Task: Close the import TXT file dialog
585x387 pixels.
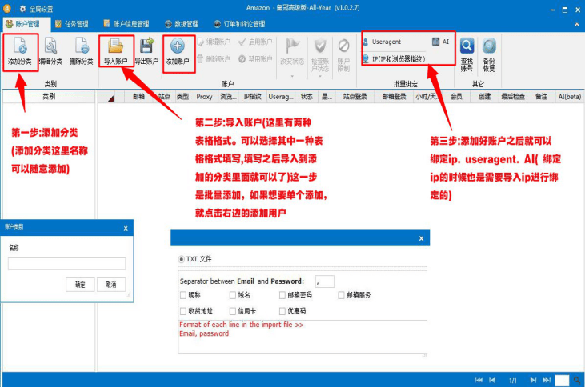Action: (421, 238)
